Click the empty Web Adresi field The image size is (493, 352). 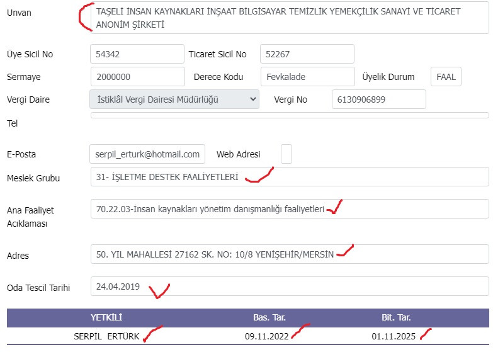tap(286, 154)
